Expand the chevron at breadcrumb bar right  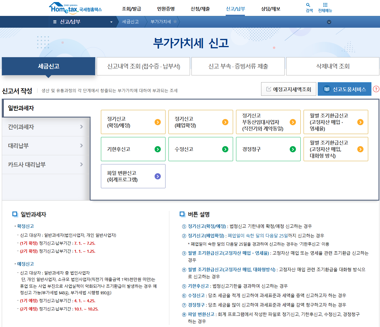tap(329, 22)
